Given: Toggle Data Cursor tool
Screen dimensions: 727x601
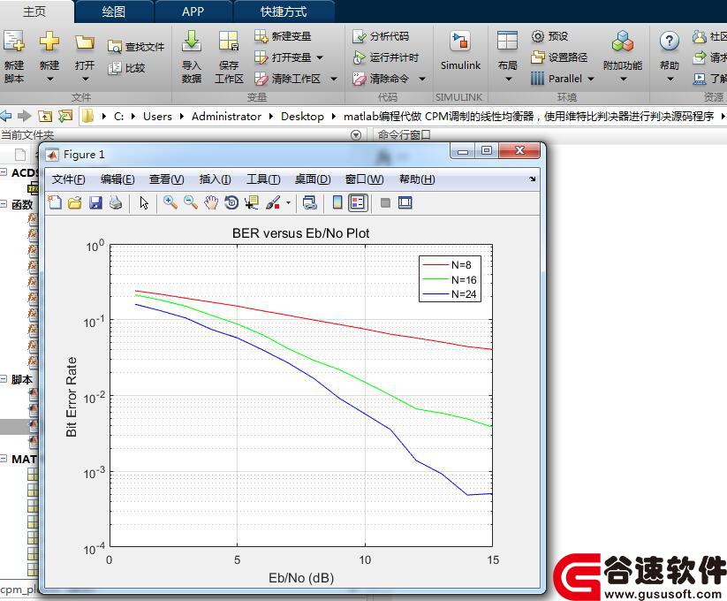Looking at the screenshot, I should tap(252, 202).
